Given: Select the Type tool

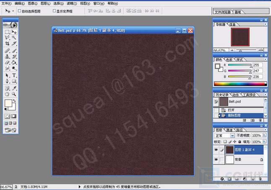Looking at the screenshot, I should point(14,75).
